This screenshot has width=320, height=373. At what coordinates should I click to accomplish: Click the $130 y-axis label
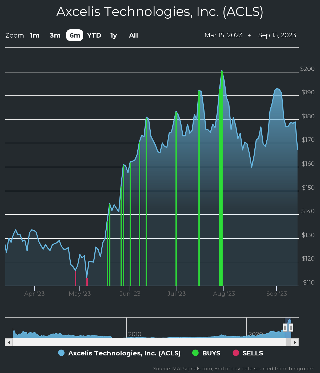308,235
